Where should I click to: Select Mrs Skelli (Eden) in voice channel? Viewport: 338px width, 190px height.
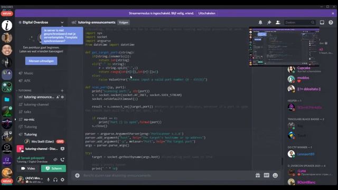pos(42,141)
